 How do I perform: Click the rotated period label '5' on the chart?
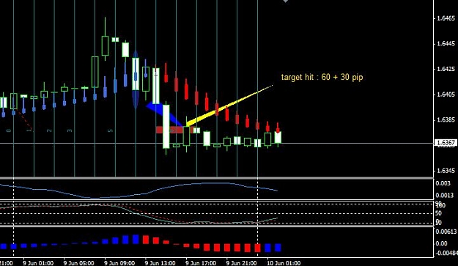pyautogui.click(x=110, y=130)
